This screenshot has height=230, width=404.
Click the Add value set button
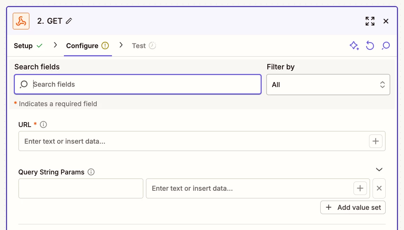coord(353,207)
